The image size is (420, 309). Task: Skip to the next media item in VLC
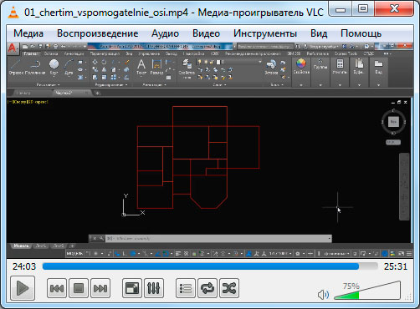[x=100, y=288]
